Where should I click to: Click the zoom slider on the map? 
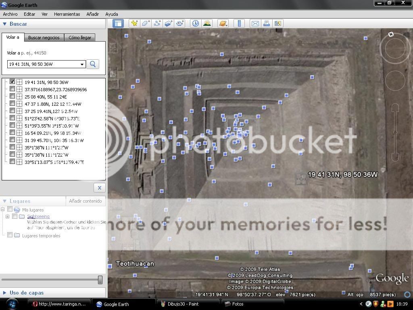pyautogui.click(x=395, y=132)
